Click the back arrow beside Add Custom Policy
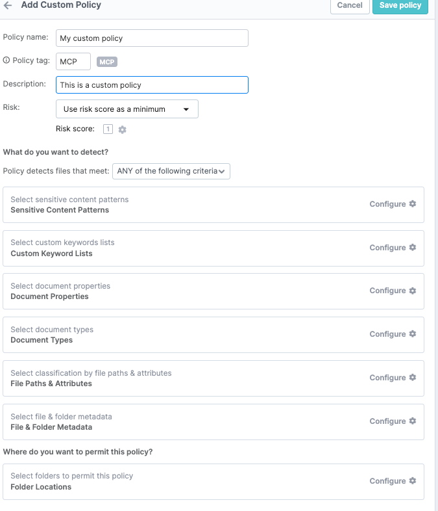Image resolution: width=438 pixels, height=511 pixels. tap(8, 5)
